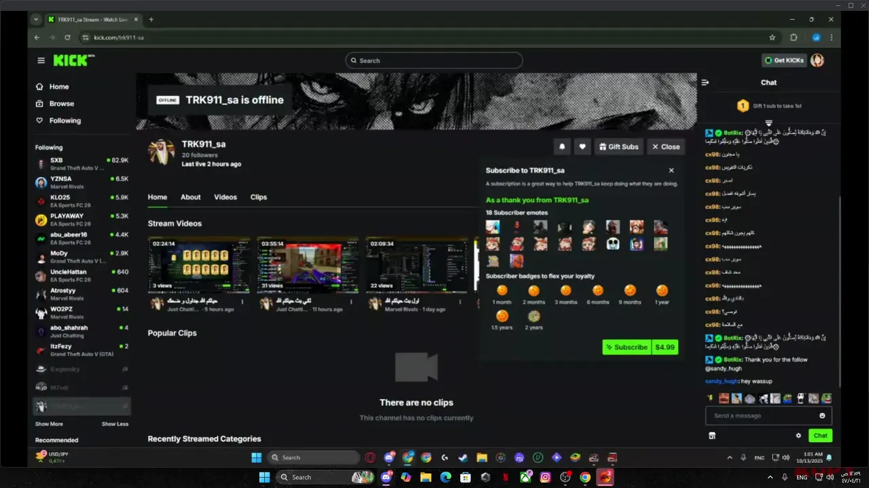Screen dimensions: 869x488
Task: Click the KICK logo
Action: (x=73, y=60)
